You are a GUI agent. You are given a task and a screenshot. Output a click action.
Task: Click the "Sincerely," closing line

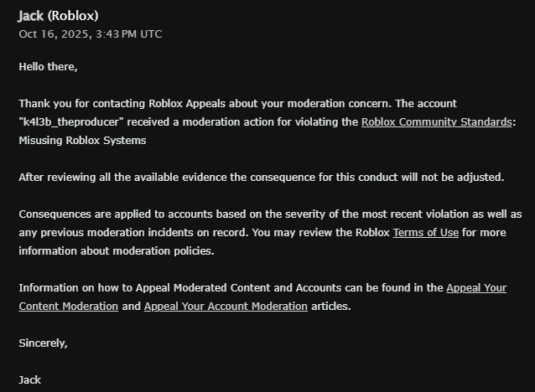[x=43, y=343]
